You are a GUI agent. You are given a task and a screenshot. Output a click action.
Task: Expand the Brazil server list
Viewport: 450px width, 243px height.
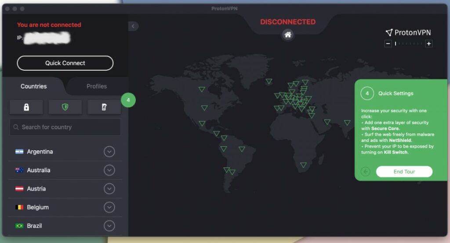point(109,226)
